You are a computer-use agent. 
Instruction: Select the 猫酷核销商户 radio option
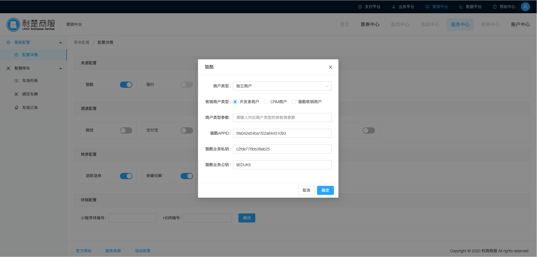(294, 102)
